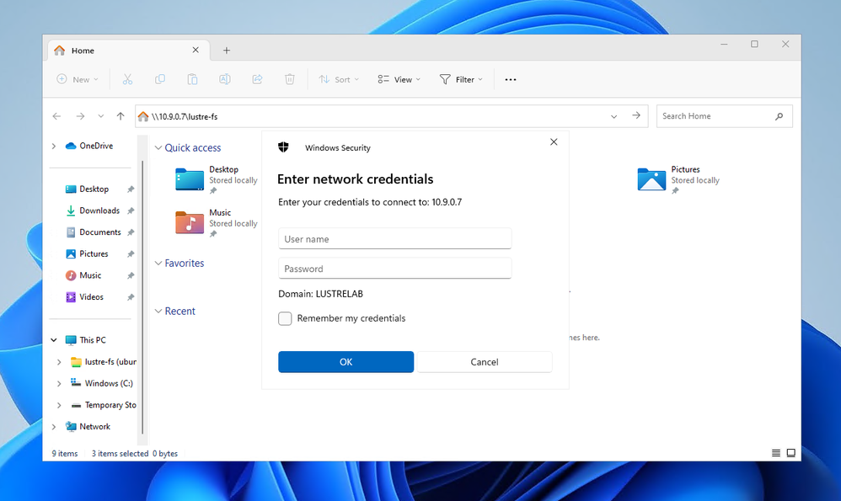Open the Desktop folder icon in Quick access

click(x=190, y=179)
